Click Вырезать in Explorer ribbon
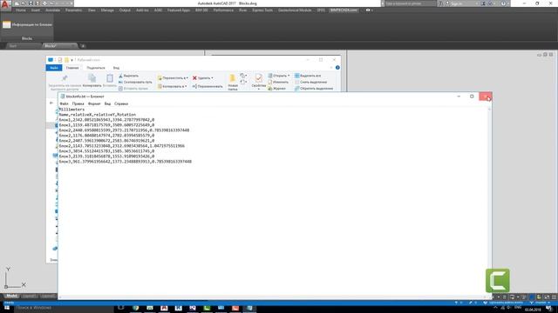This screenshot has height=313, width=558. click(128, 76)
